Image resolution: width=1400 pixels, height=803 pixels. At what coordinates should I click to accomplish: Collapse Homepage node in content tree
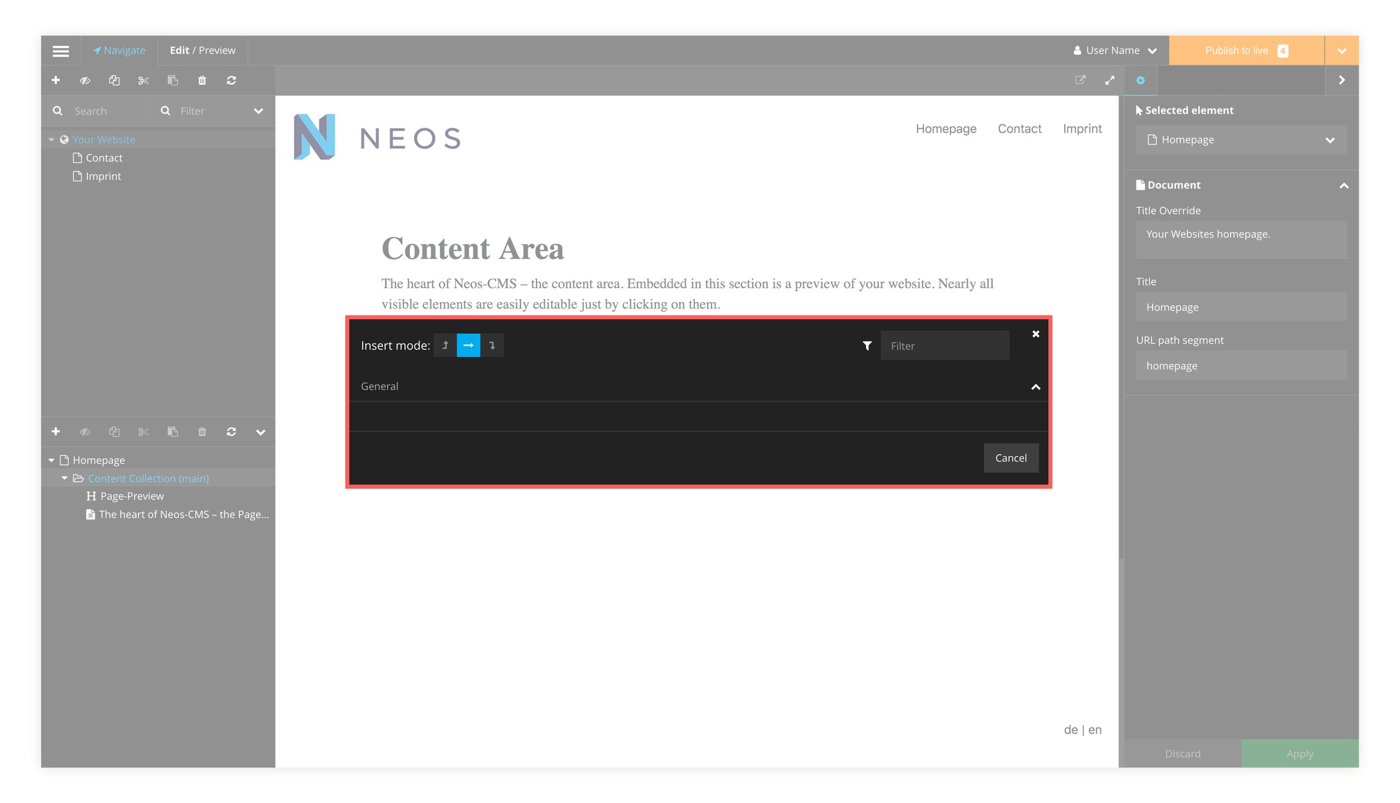pos(51,460)
